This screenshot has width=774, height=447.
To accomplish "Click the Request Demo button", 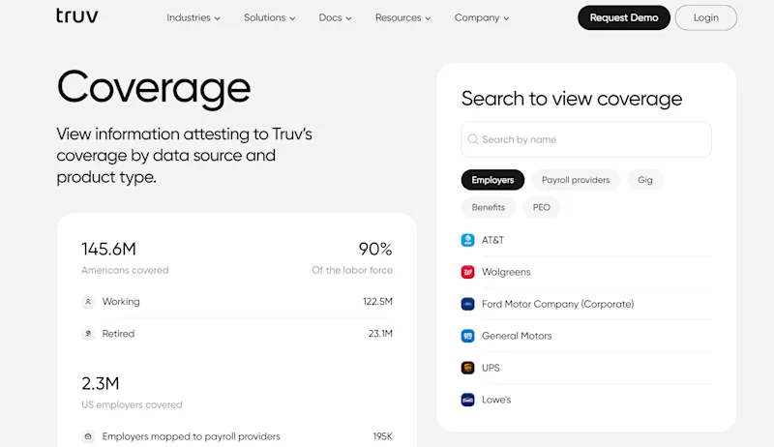I will pyautogui.click(x=624, y=17).
